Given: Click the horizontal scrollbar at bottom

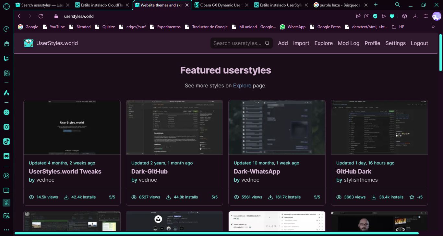Looking at the screenshot, I should [x=217, y=233].
